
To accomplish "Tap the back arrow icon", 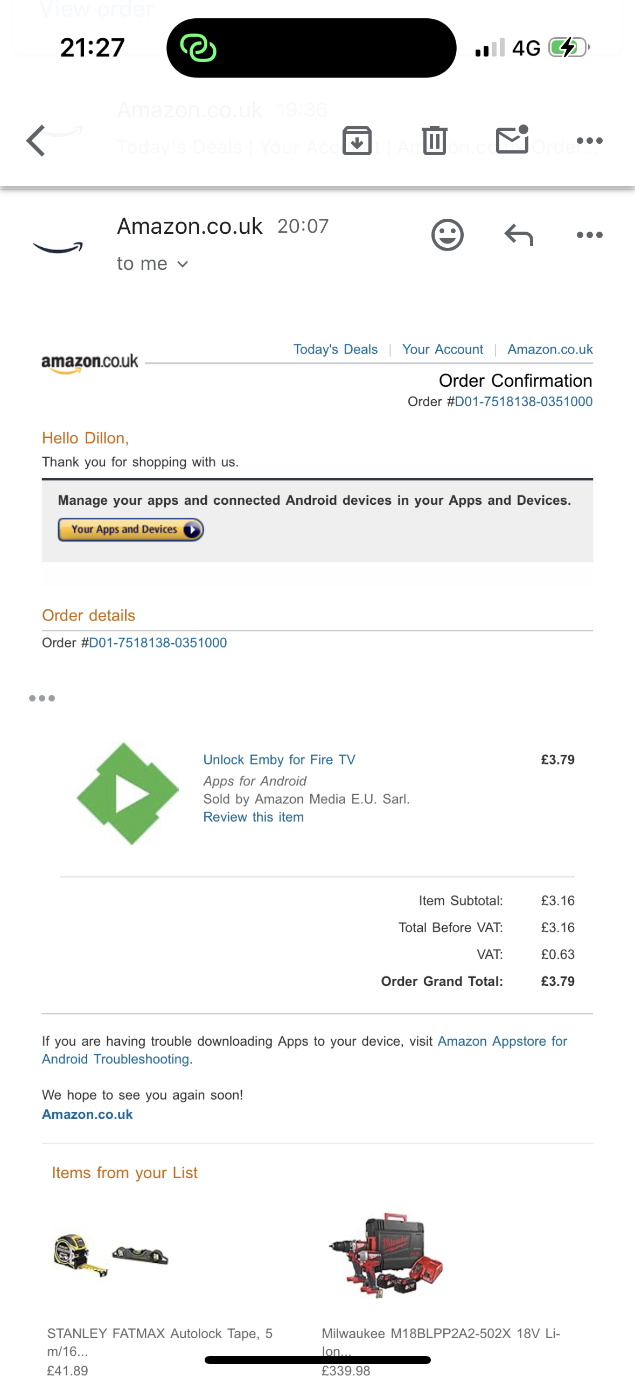I will point(37,141).
